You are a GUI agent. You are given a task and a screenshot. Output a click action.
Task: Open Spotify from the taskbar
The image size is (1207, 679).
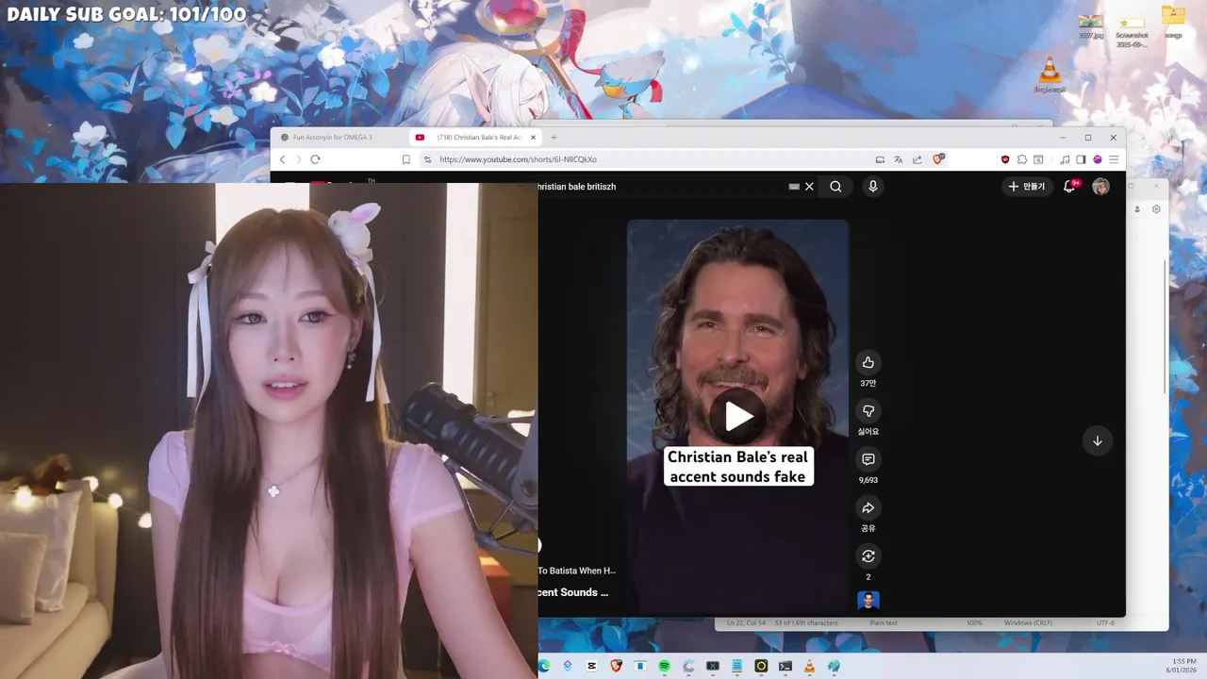(x=664, y=666)
